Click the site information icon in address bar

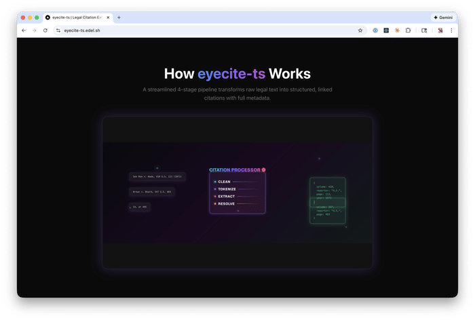pyautogui.click(x=58, y=31)
